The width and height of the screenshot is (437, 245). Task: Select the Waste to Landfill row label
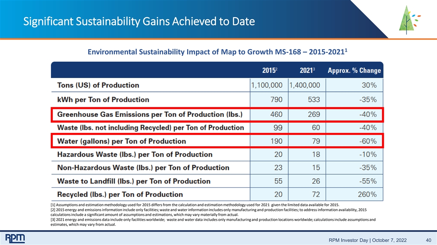click(x=134, y=181)
